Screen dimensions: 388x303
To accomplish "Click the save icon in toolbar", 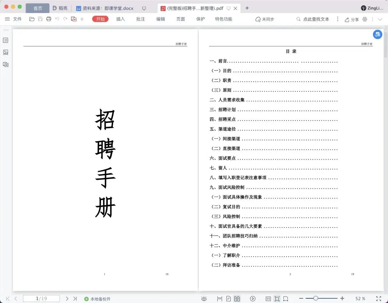I will (40, 19).
